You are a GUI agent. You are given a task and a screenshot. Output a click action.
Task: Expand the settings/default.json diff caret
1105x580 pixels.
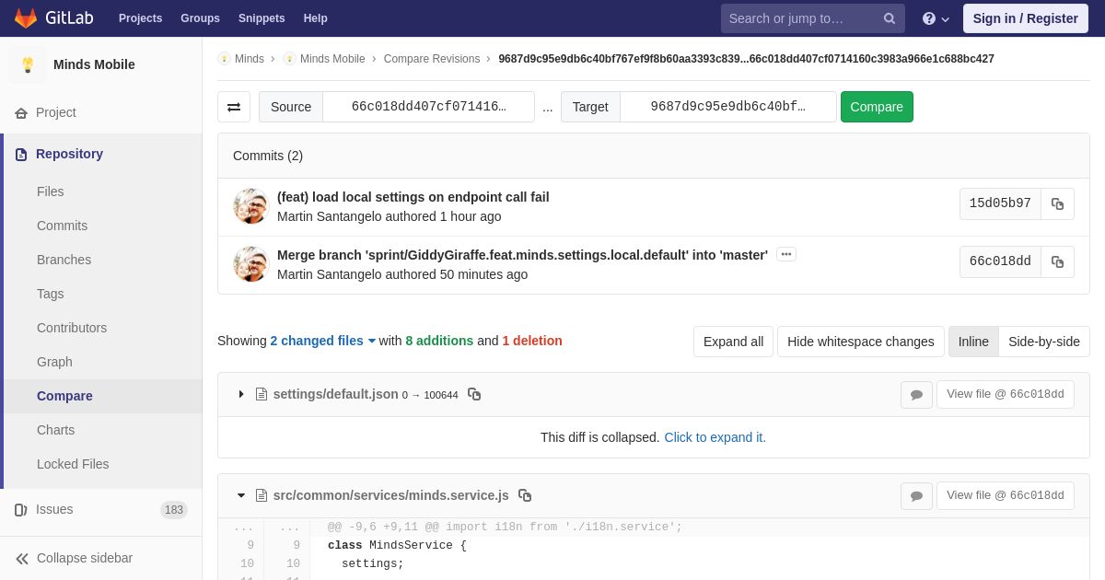click(x=241, y=394)
